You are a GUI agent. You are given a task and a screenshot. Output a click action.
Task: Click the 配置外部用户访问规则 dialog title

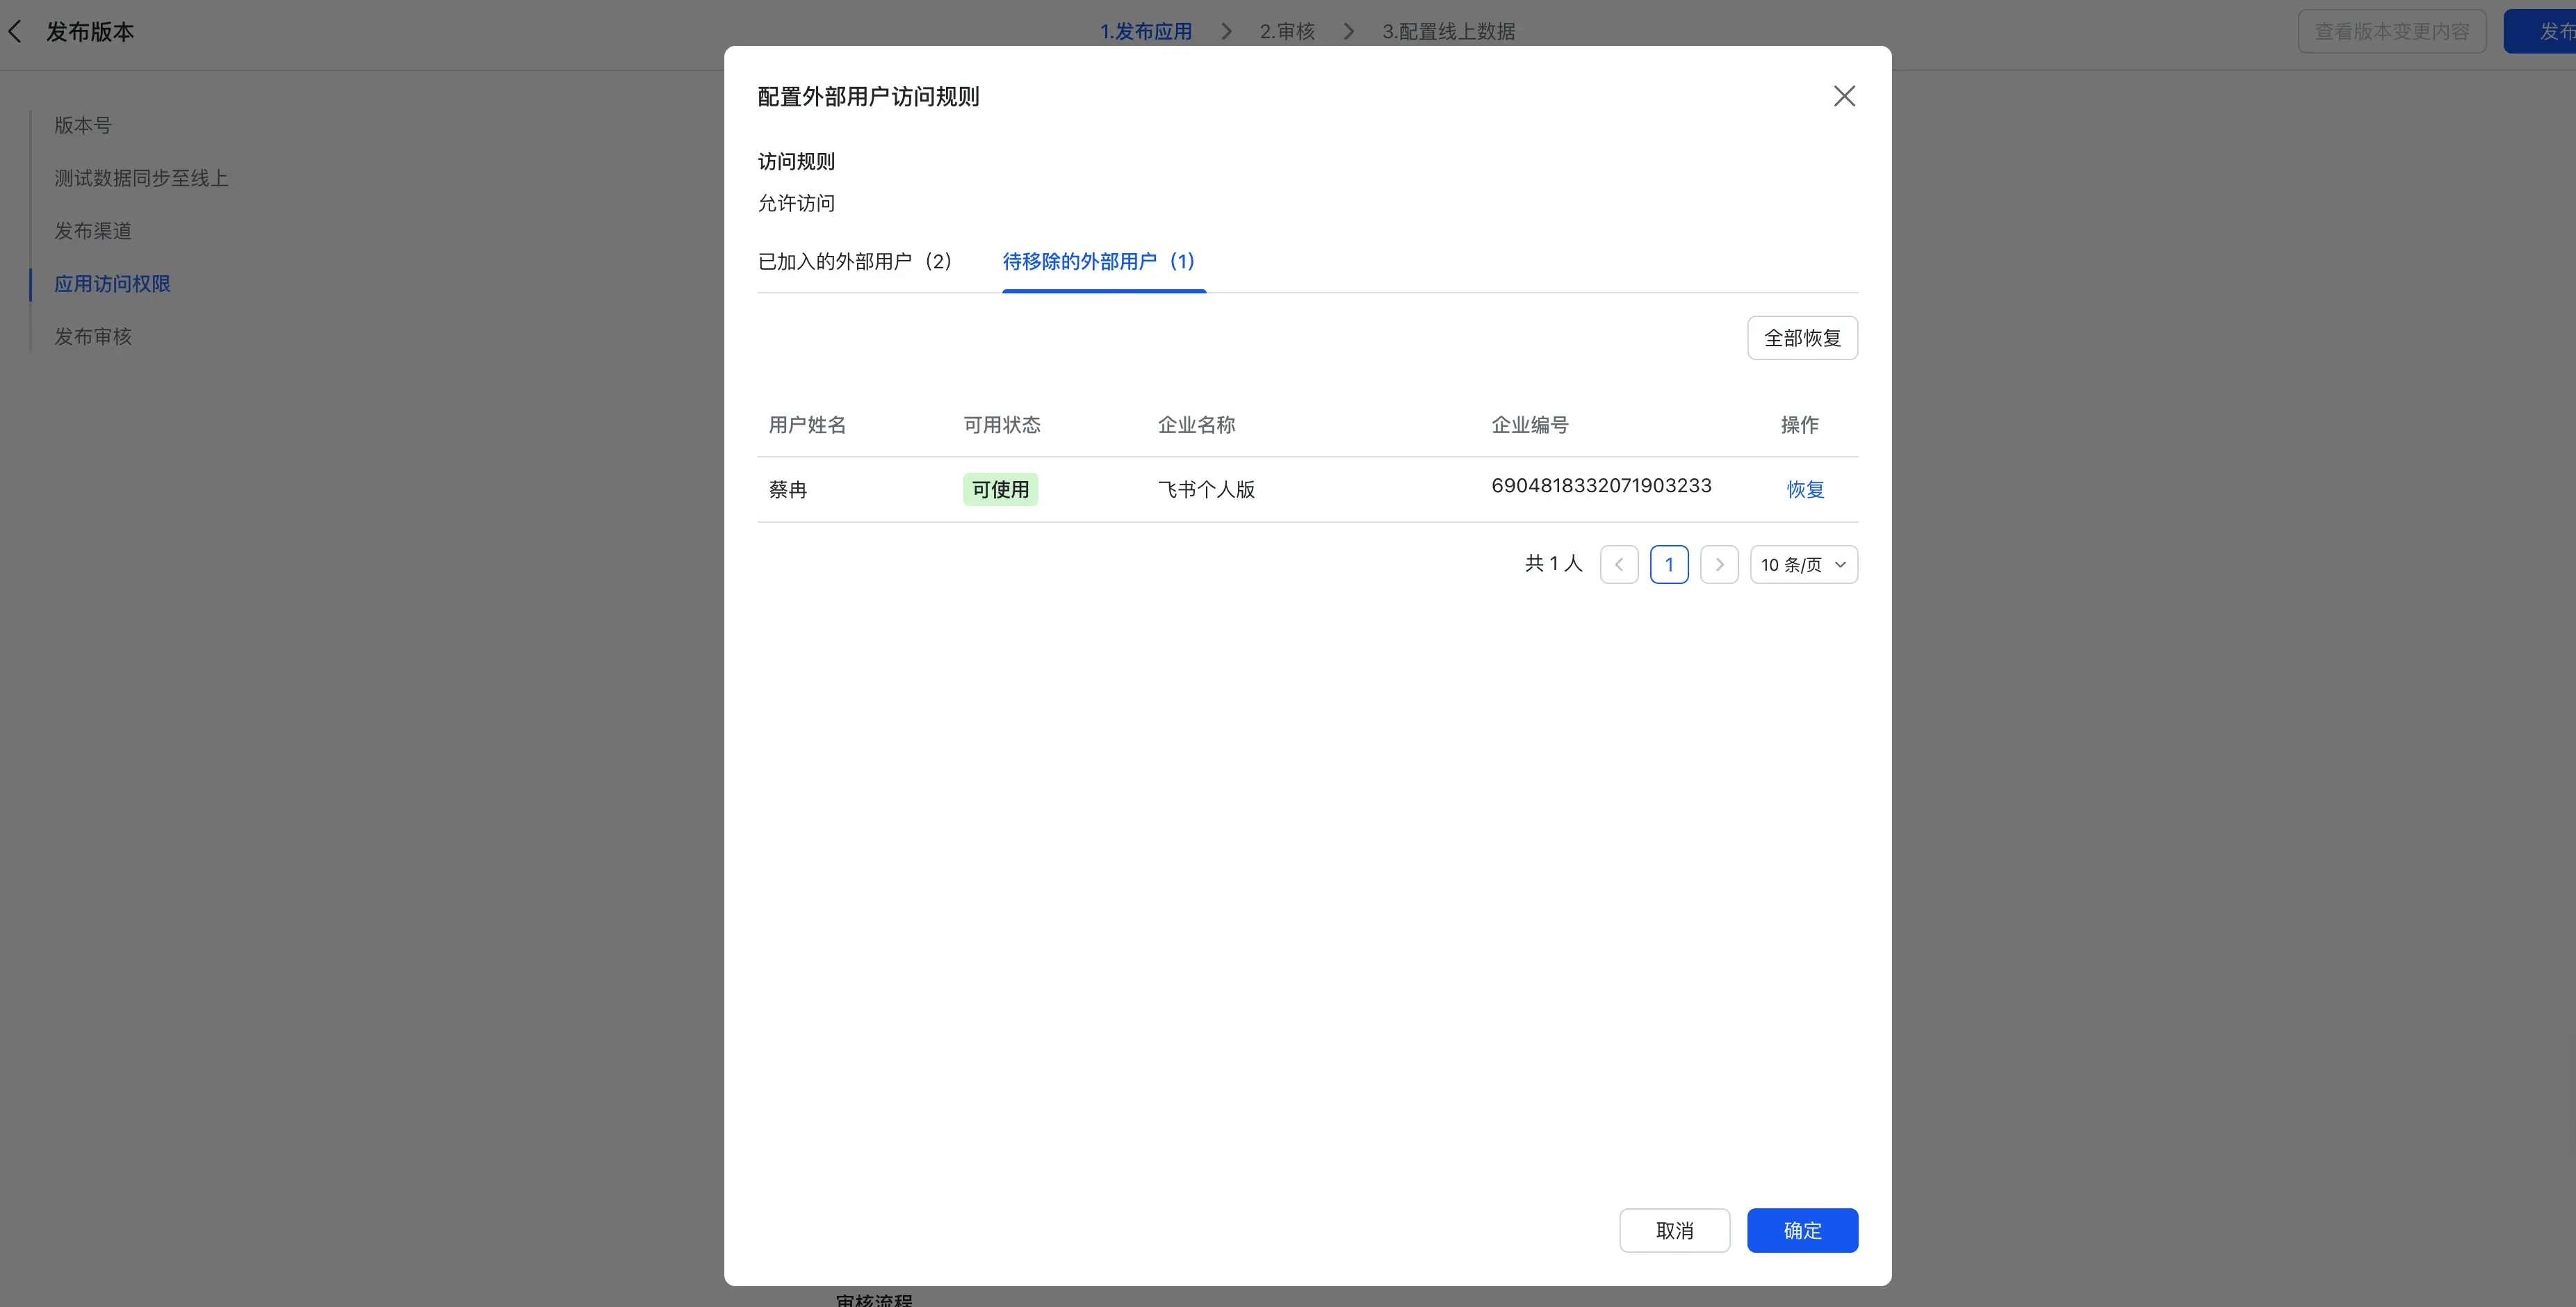click(x=868, y=96)
